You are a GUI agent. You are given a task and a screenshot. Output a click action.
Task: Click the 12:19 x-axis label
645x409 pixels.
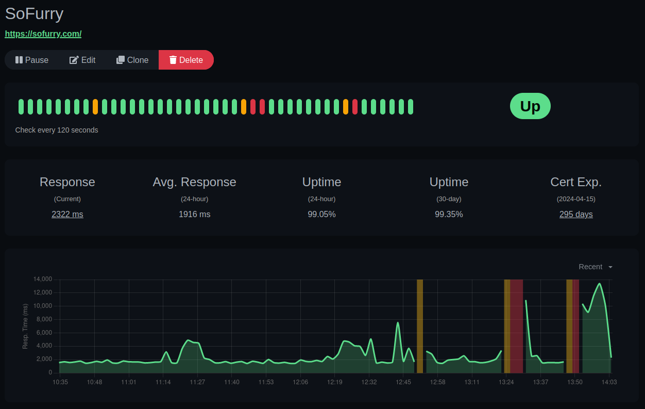[335, 382]
